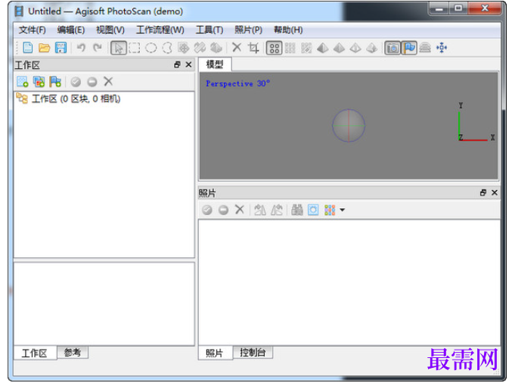512x383 pixels.
Task: Choose Rectangle selection tool
Action: [x=135, y=48]
